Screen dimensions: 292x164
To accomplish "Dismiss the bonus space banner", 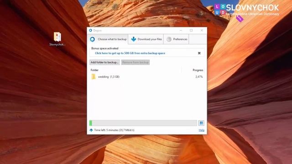I will [199, 53].
